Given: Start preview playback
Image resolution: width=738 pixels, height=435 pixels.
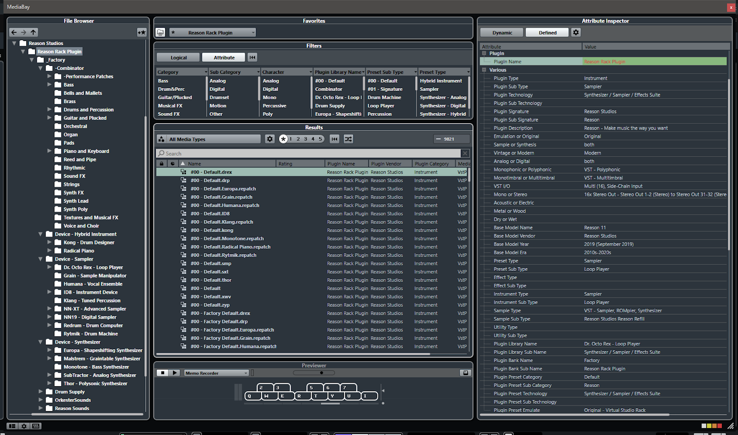Looking at the screenshot, I should click(x=174, y=373).
